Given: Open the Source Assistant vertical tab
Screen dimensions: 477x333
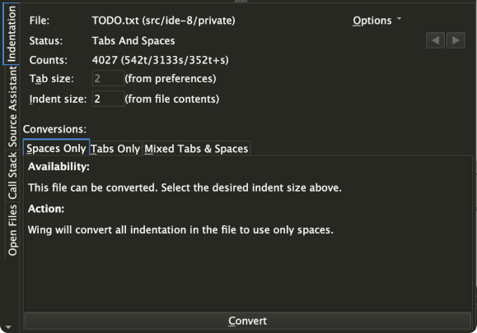Looking at the screenshot, I should (x=12, y=107).
